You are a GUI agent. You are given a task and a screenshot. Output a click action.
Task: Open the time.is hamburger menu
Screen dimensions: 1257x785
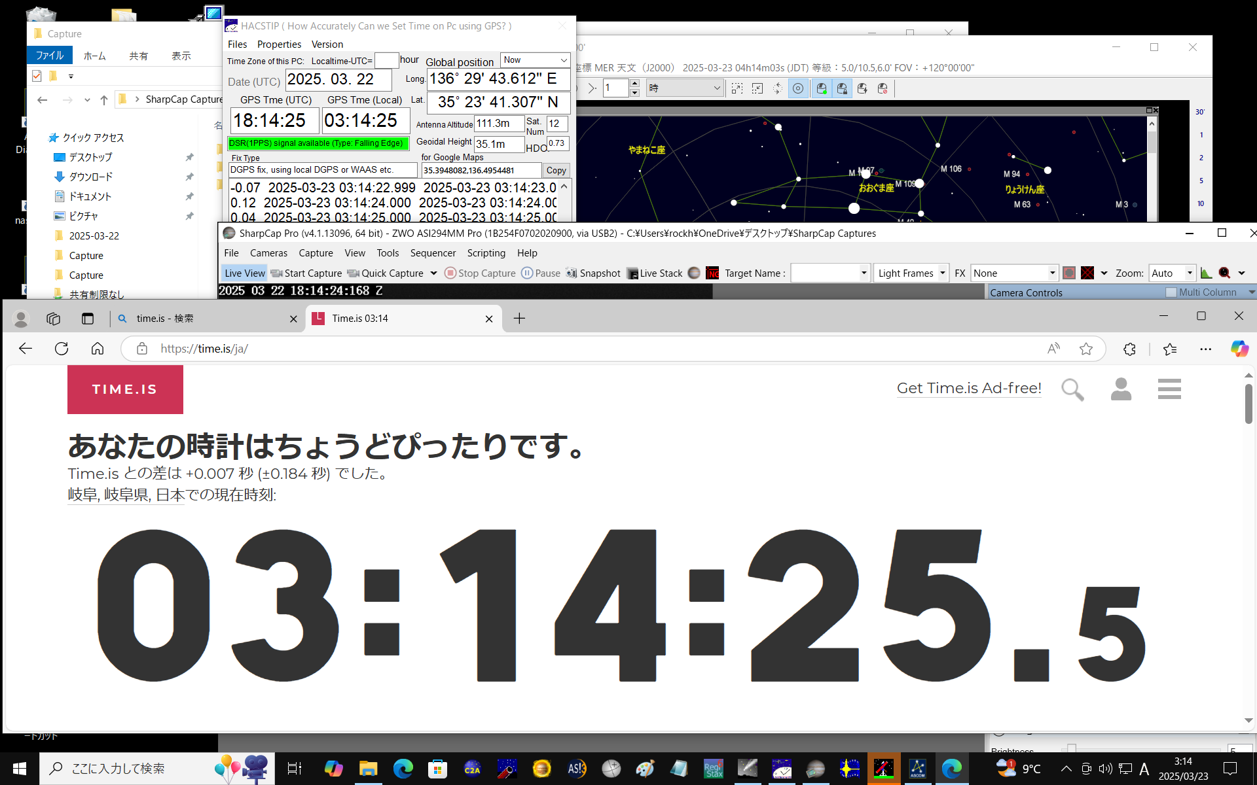(1169, 389)
